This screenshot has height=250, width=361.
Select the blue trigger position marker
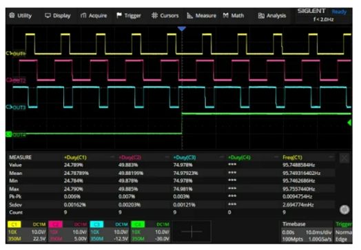pos(182,29)
